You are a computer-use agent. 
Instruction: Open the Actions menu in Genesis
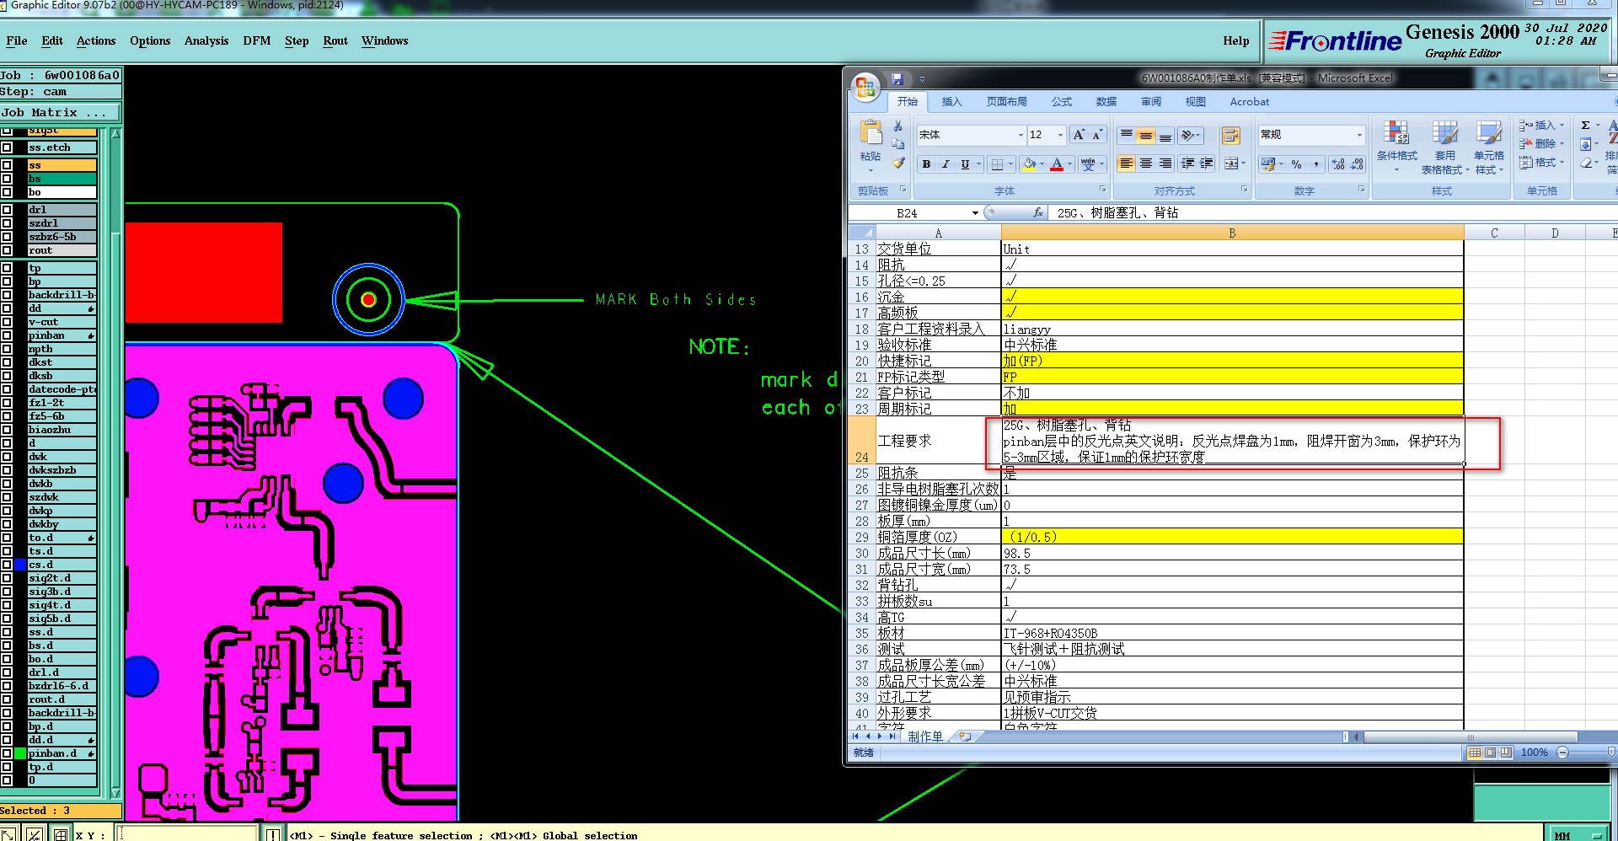[96, 40]
